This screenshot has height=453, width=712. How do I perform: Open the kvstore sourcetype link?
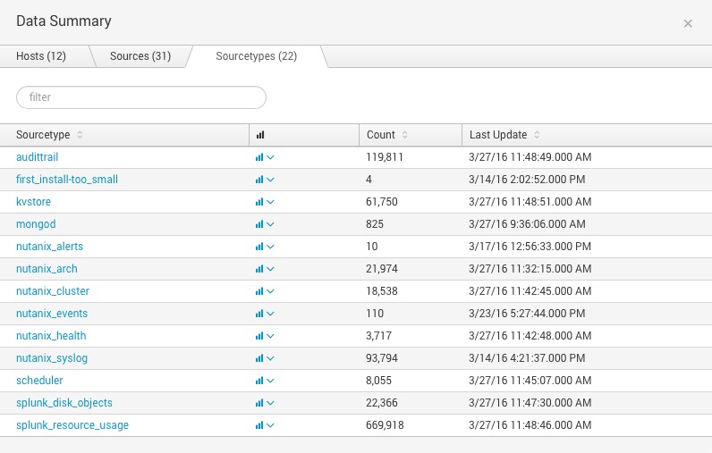[34, 201]
